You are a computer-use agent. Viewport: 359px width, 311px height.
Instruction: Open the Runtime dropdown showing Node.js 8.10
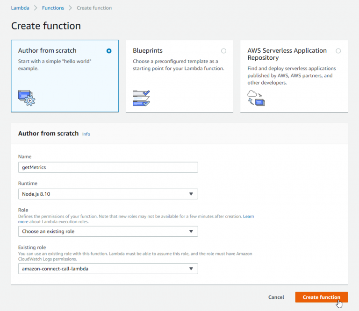pos(108,194)
